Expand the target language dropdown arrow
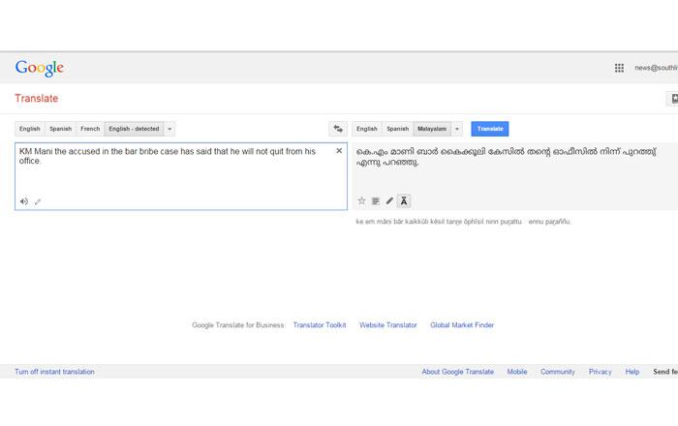678x426 pixels. [x=457, y=129]
